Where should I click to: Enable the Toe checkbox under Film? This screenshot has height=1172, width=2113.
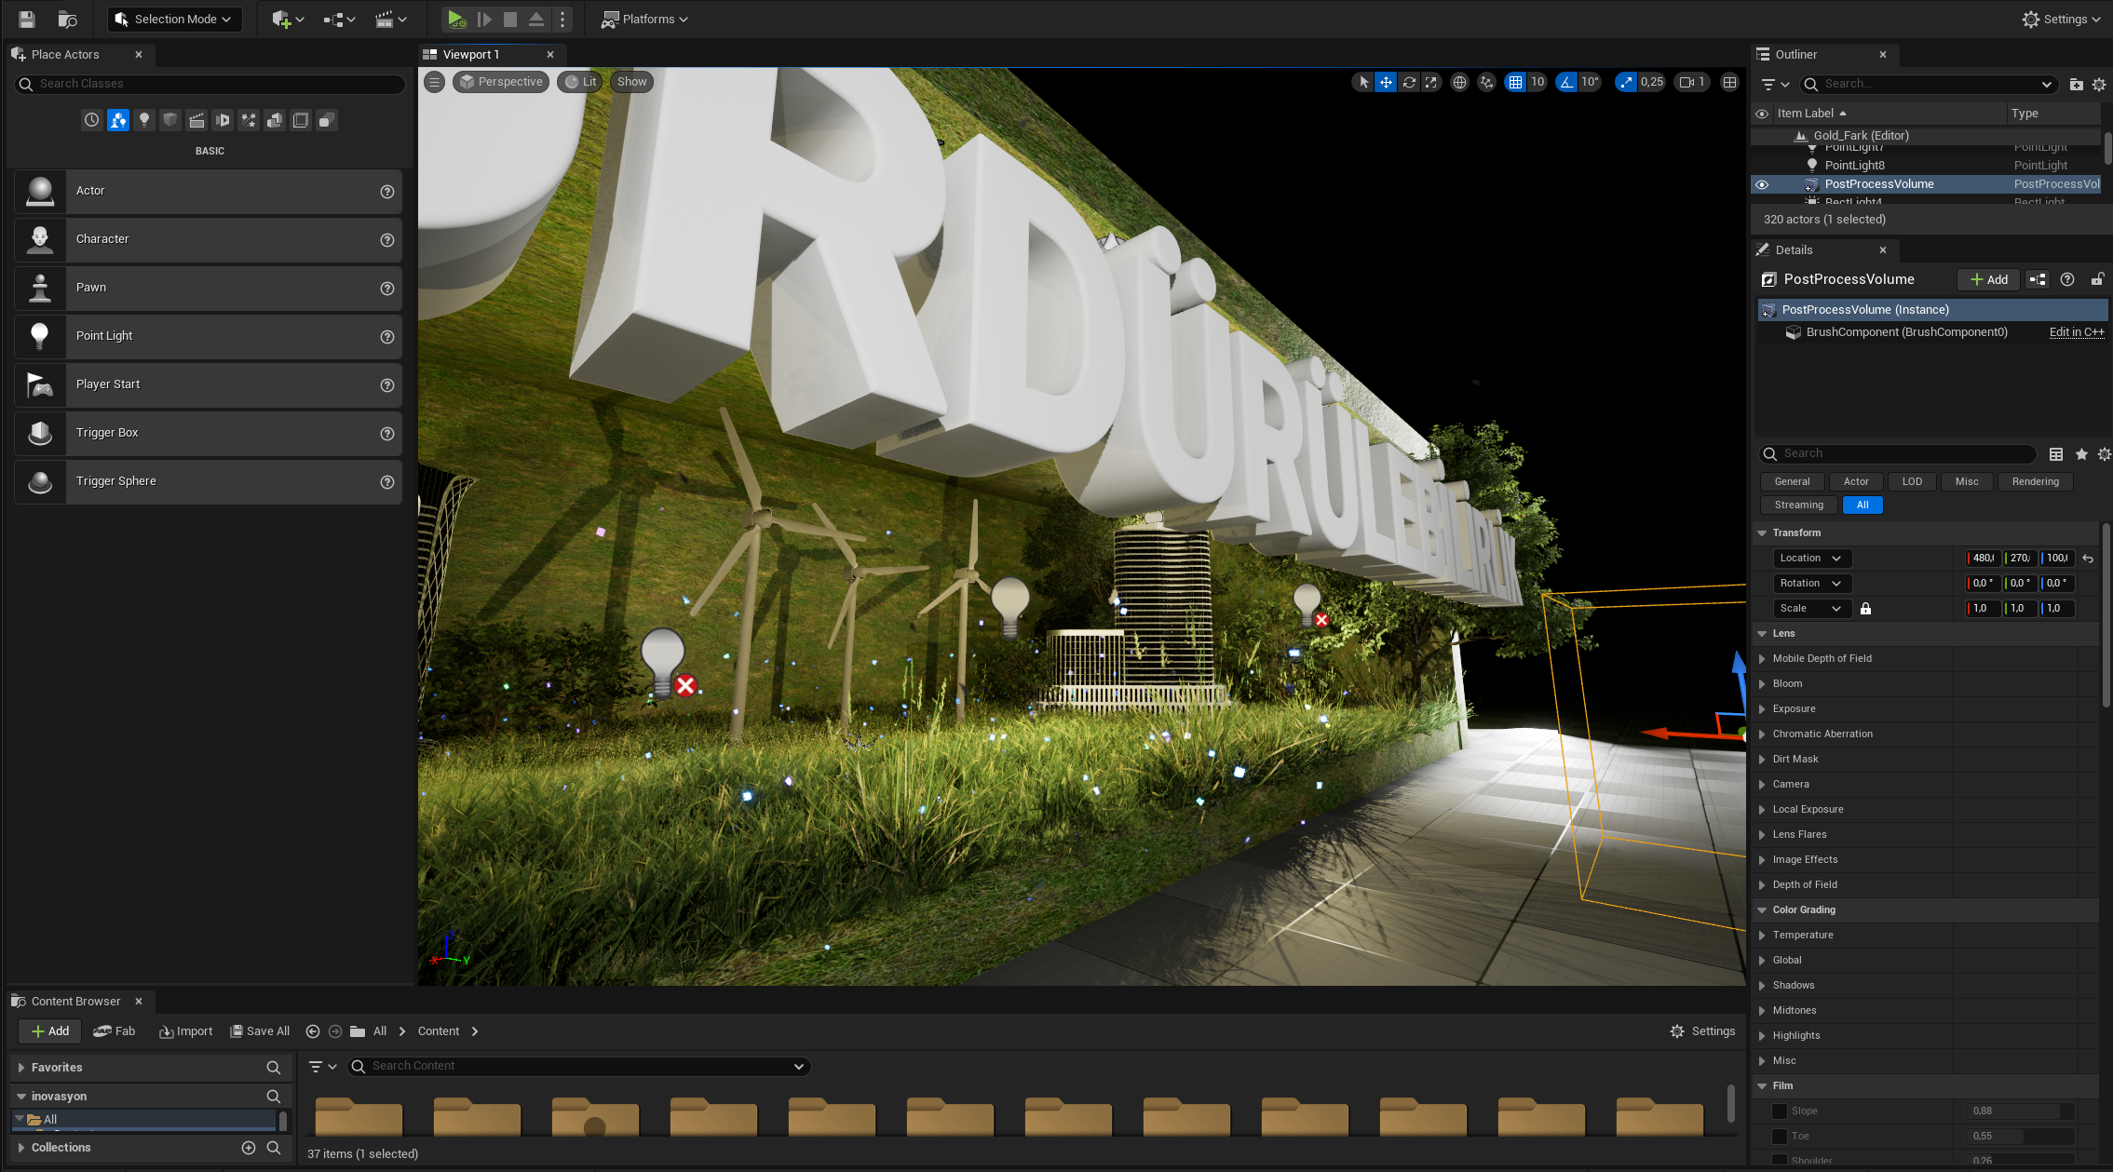click(x=1779, y=1136)
